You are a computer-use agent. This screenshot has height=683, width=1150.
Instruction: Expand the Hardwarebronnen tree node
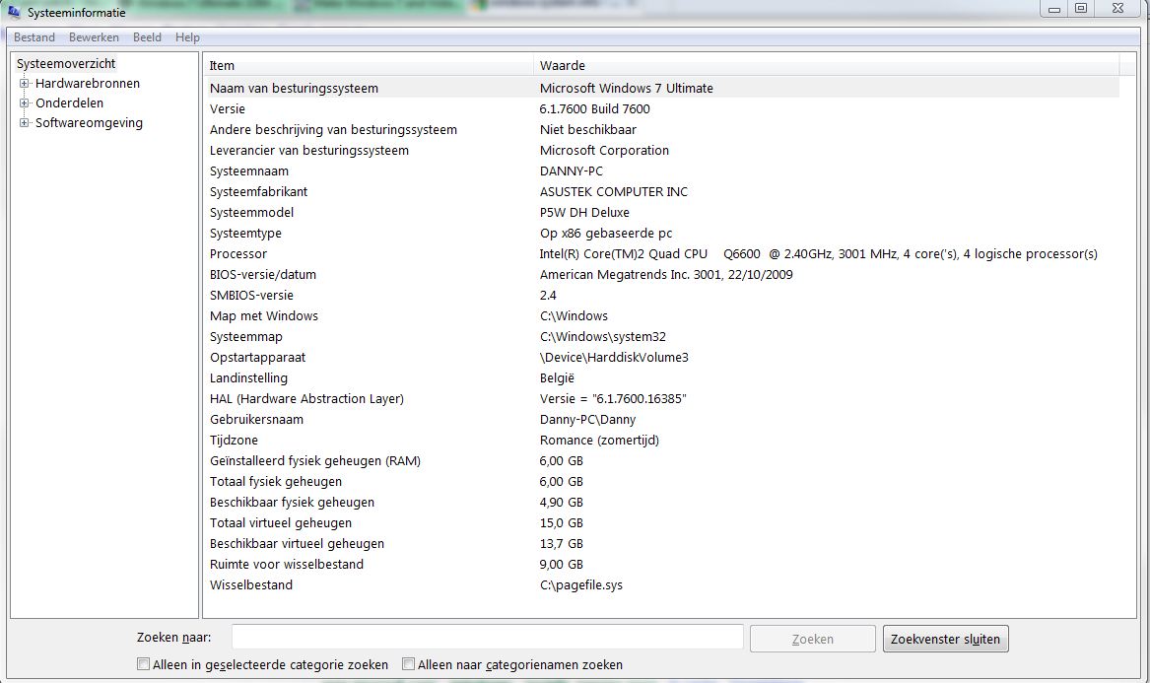pyautogui.click(x=25, y=84)
